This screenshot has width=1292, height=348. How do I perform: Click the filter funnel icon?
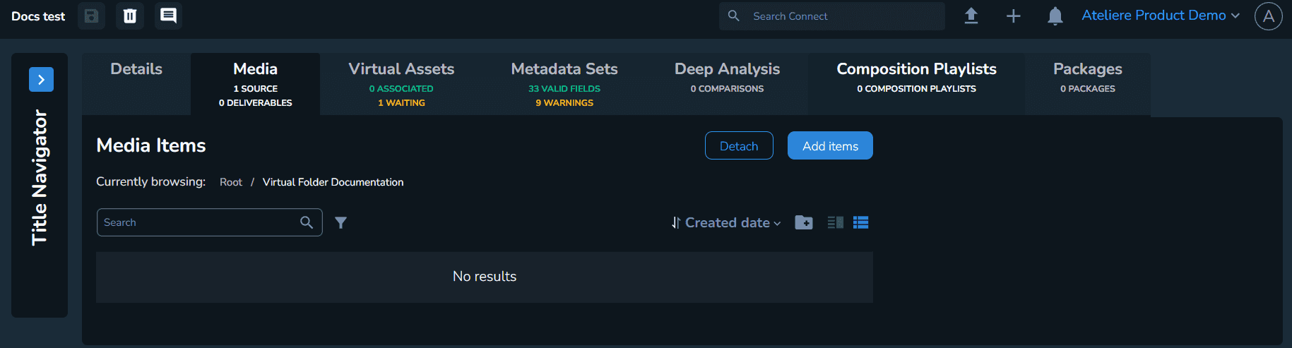click(x=340, y=222)
